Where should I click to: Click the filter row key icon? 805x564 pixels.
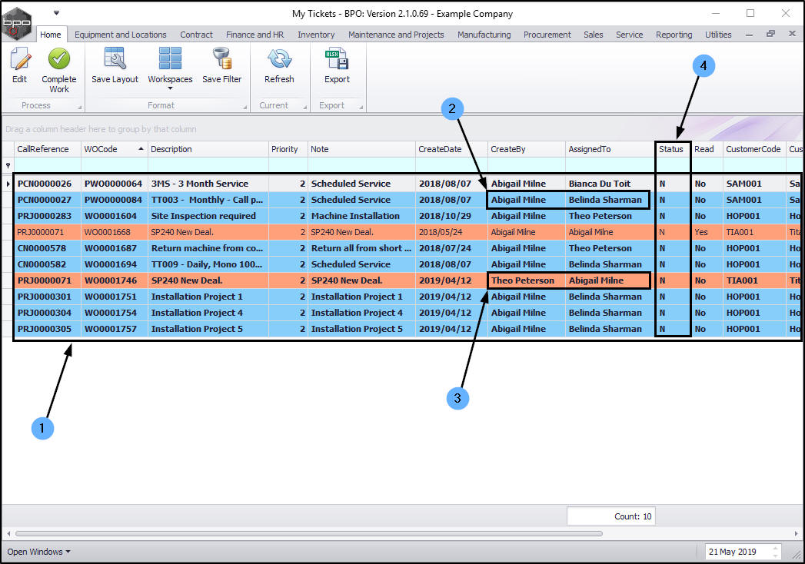8,165
